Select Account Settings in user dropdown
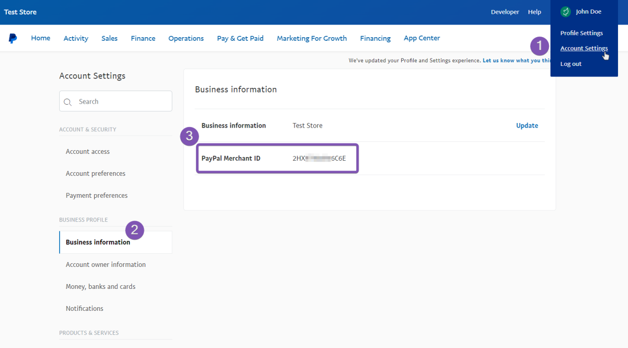 coord(584,49)
